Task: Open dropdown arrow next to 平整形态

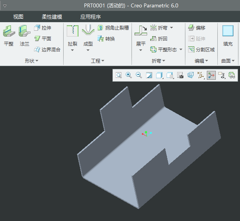Action: 181,49
